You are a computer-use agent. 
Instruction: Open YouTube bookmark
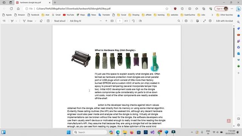[68, 15]
